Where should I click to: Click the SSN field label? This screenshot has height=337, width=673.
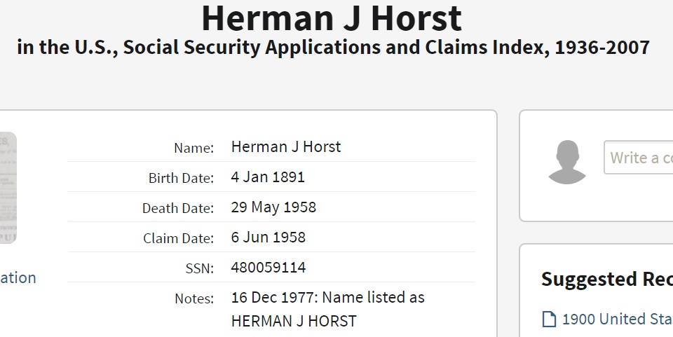(199, 268)
